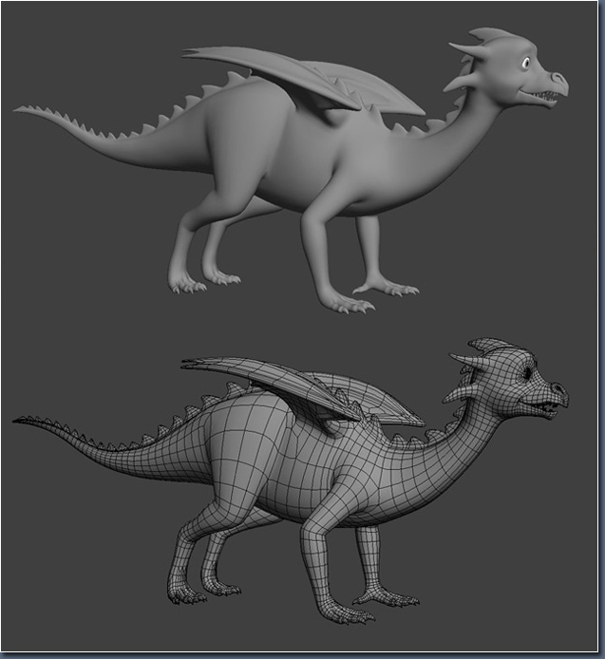This screenshot has width=605, height=659.
Task: Select the shaded dragon's teeth
Action: coord(544,96)
